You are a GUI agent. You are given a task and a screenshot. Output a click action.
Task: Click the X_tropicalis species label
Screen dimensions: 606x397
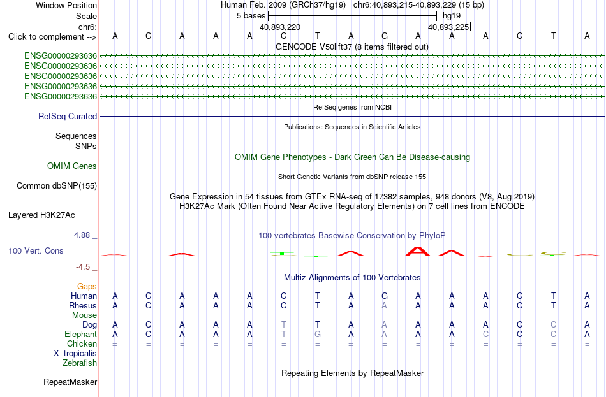(x=75, y=354)
